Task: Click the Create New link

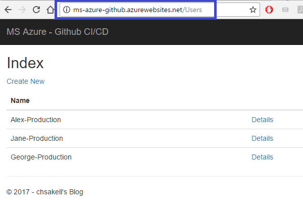Action: point(26,81)
